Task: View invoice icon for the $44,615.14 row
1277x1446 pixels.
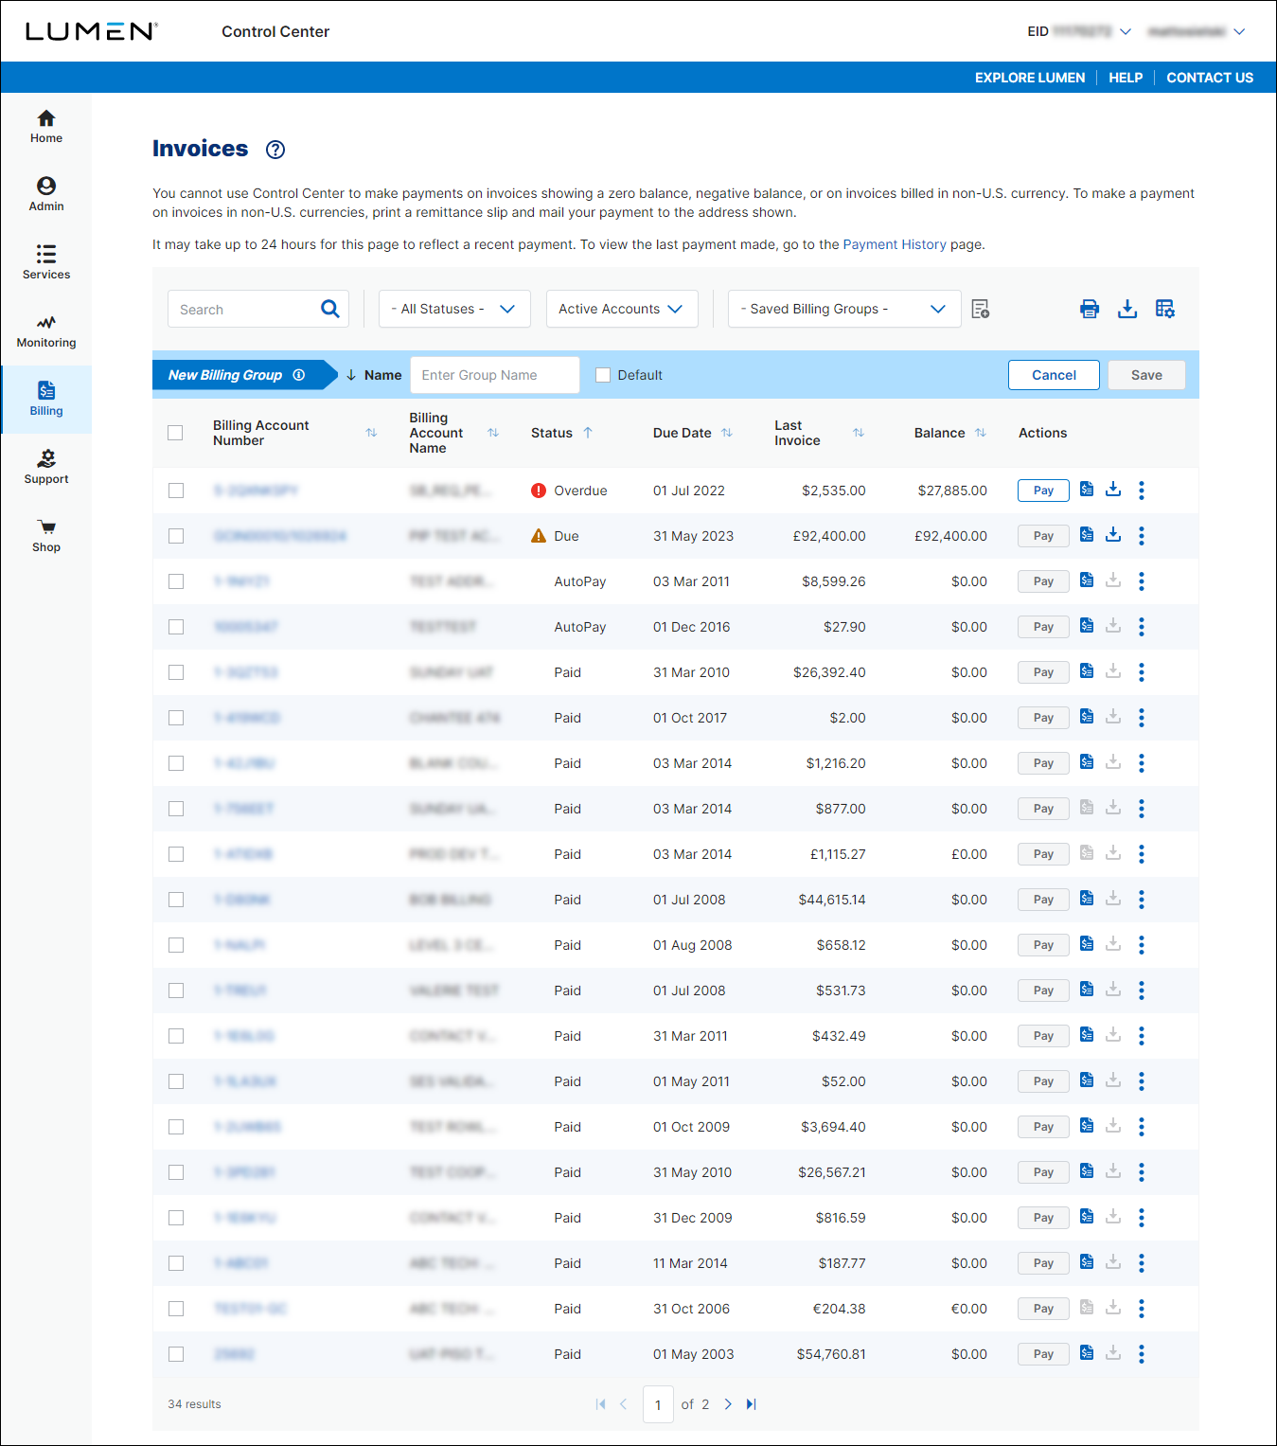Action: tap(1087, 899)
